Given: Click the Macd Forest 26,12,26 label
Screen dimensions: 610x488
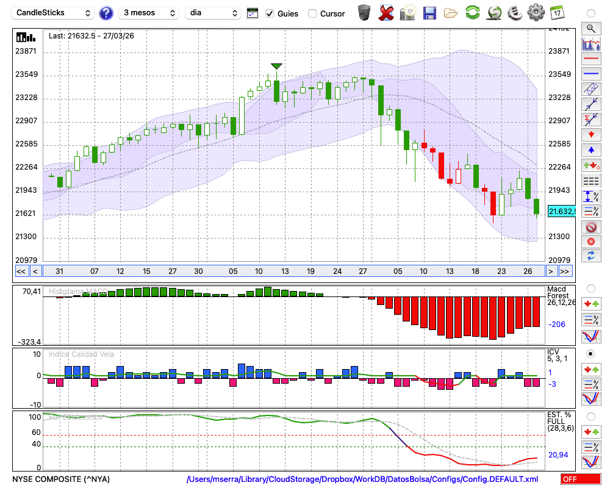Looking at the screenshot, I should pyautogui.click(x=561, y=296).
